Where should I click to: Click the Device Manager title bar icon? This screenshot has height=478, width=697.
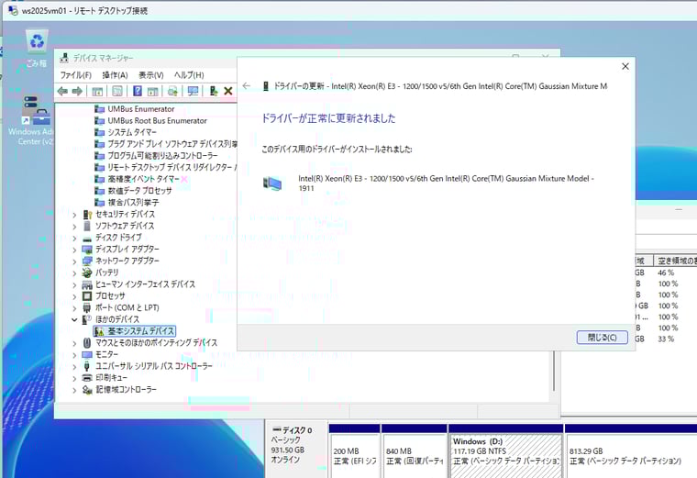(64, 58)
